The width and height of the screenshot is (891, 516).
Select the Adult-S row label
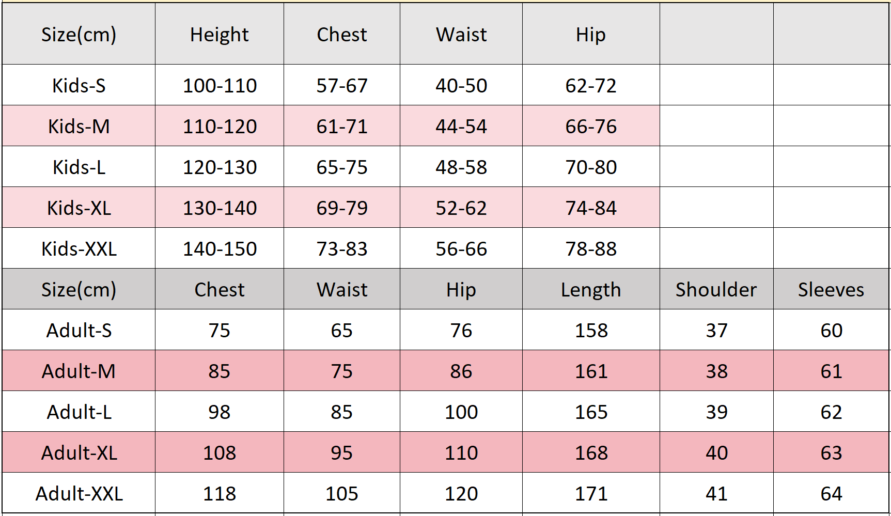point(79,330)
